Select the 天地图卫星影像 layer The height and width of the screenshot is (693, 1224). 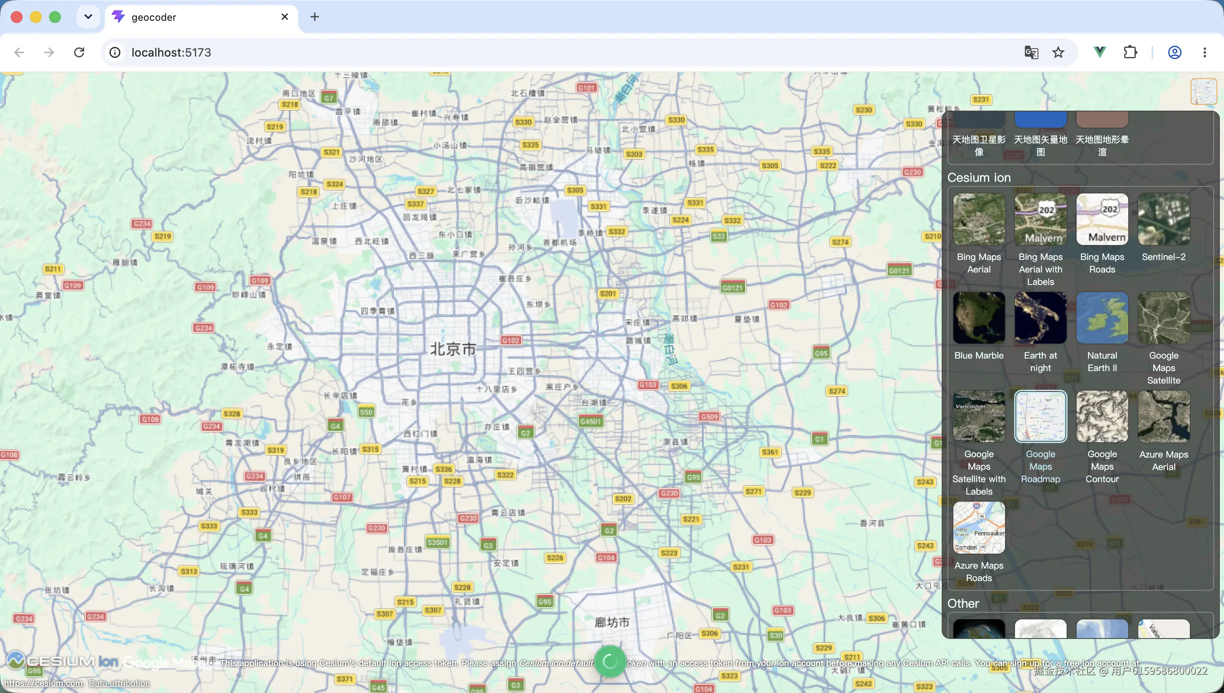[979, 135]
